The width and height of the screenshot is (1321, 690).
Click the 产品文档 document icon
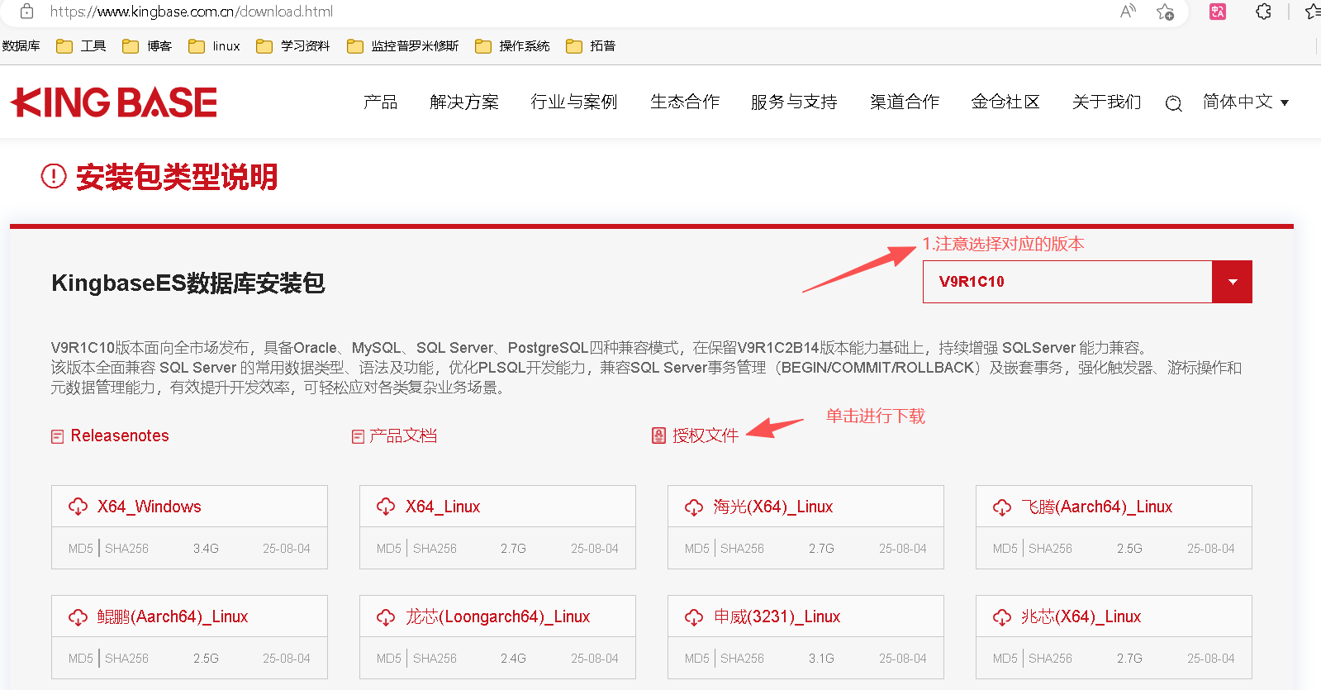point(358,436)
